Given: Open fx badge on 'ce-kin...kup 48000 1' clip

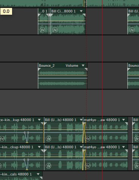Looking at the screenshot, I should coord(2,138).
